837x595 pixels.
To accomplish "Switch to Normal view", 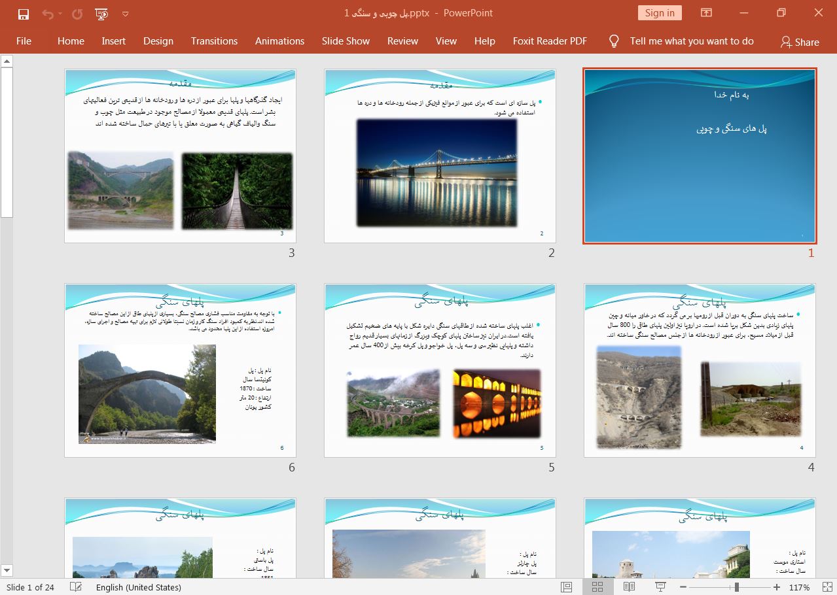I will coord(567,587).
